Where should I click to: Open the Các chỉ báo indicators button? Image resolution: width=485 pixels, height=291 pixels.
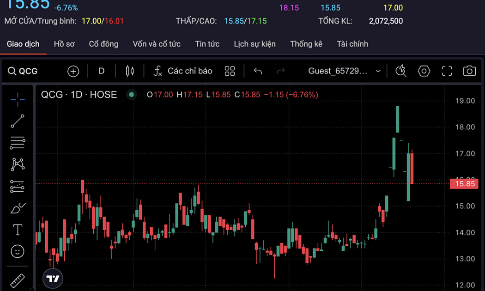[183, 71]
